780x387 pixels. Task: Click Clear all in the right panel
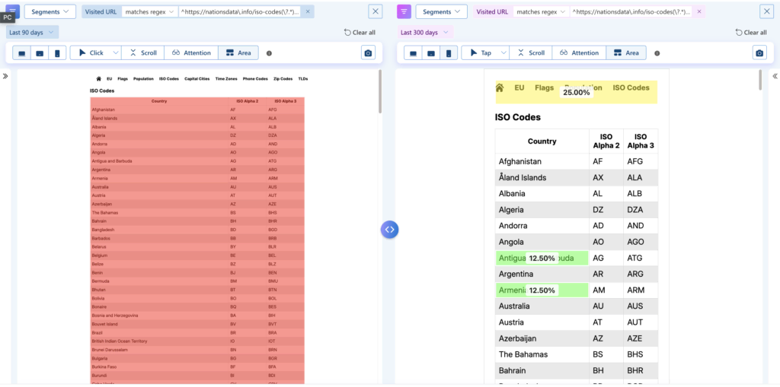point(750,33)
